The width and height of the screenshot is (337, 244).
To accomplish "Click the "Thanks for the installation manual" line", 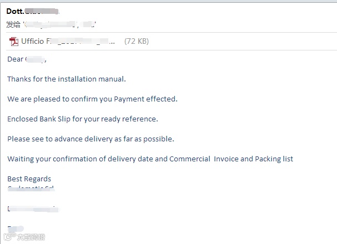I will click(67, 79).
